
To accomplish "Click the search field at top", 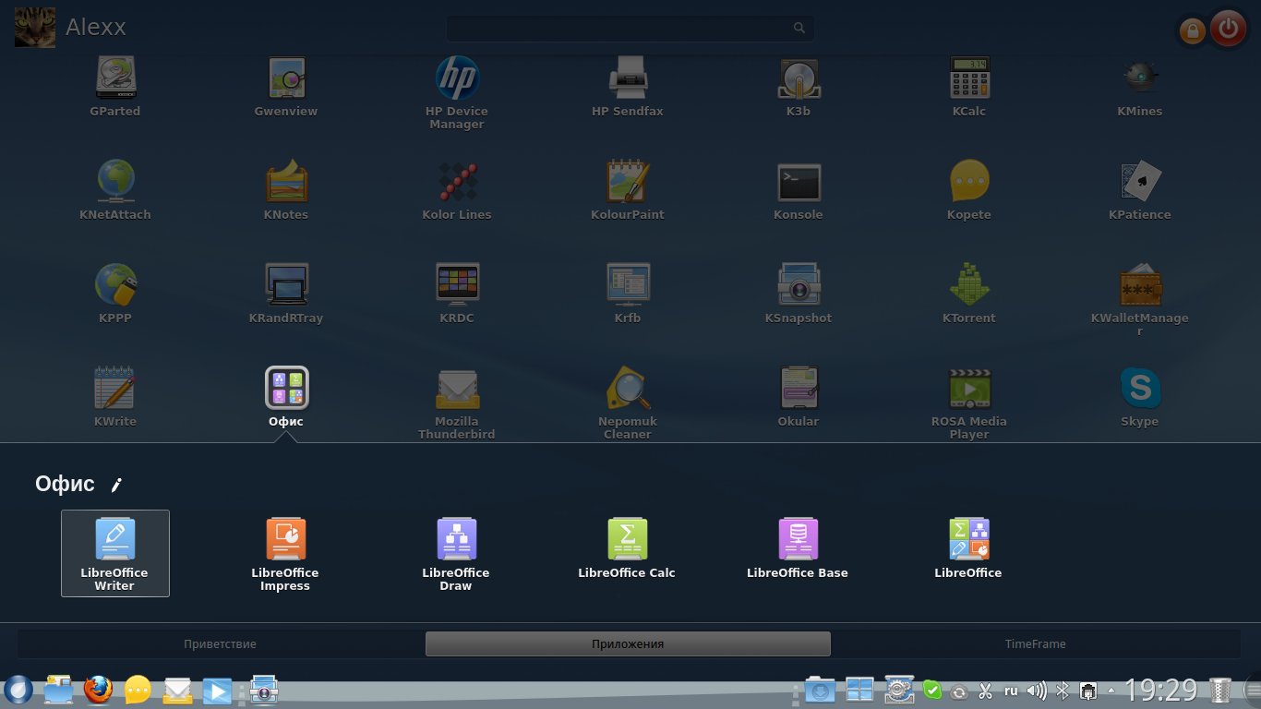I will 618,29.
